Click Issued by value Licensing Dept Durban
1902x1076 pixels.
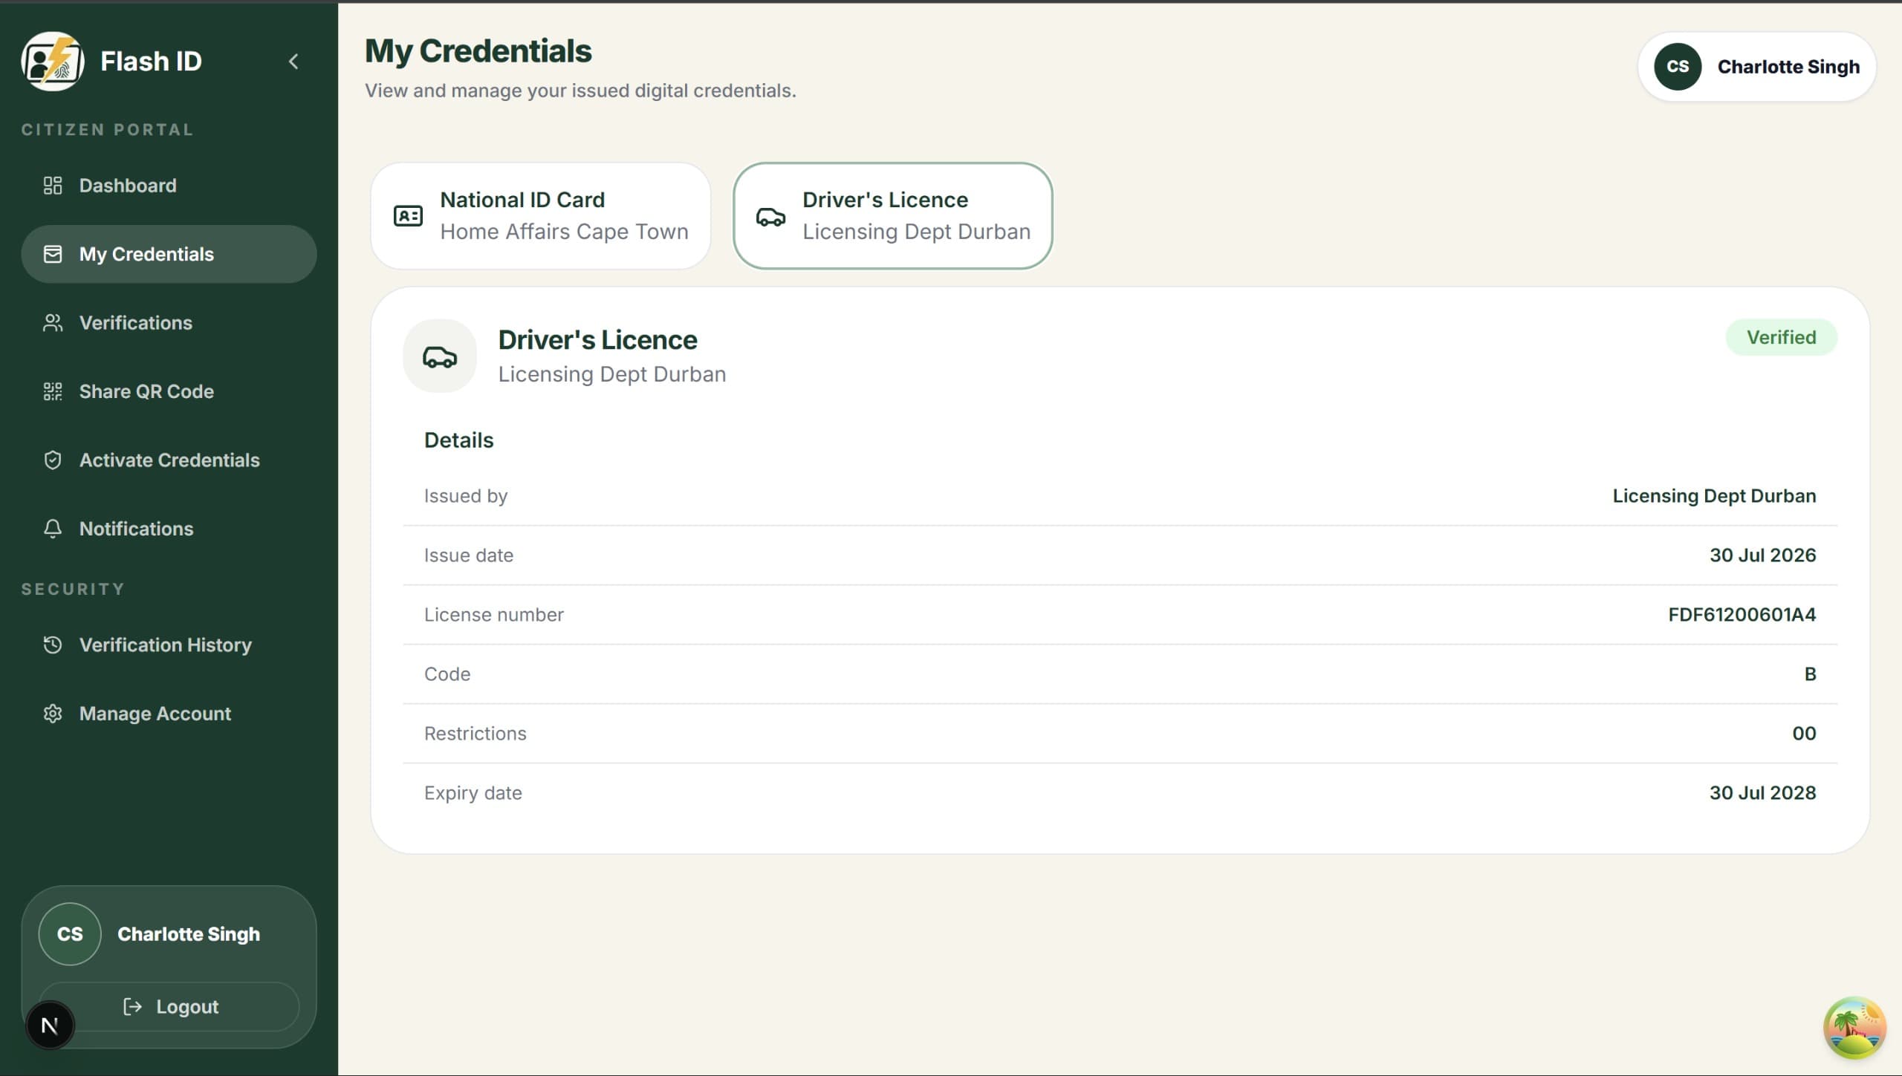(1714, 496)
